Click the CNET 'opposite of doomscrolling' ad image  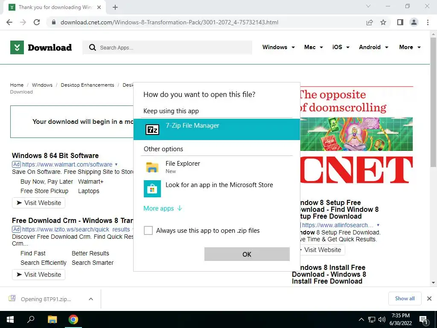pyautogui.click(x=356, y=135)
